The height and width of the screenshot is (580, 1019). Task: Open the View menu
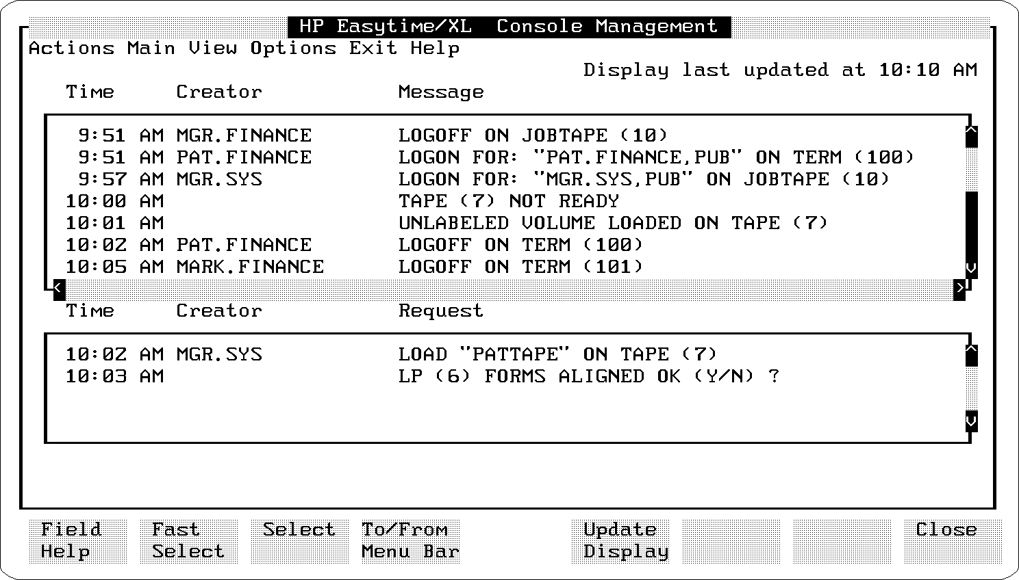click(x=213, y=49)
